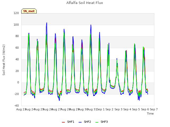Click the 100 y-axis label
The width and height of the screenshot is (170, 127).
click(x=16, y=25)
